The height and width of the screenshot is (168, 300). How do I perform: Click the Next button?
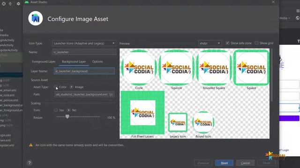coord(224,163)
